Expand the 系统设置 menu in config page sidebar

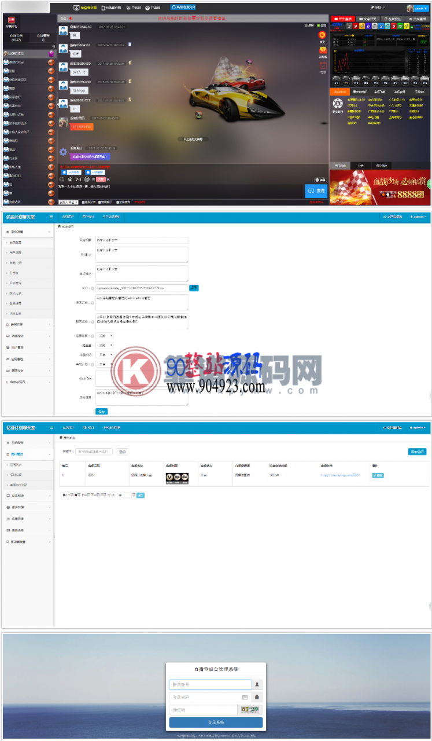pyautogui.click(x=27, y=232)
